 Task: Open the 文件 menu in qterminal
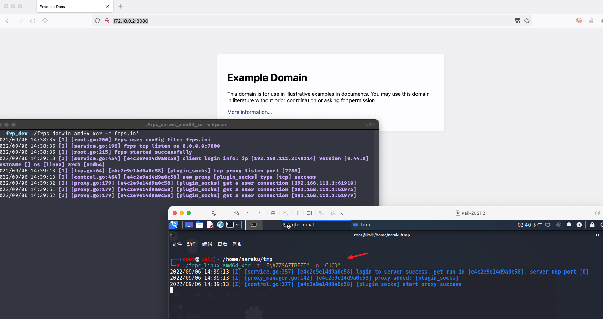[x=177, y=244]
